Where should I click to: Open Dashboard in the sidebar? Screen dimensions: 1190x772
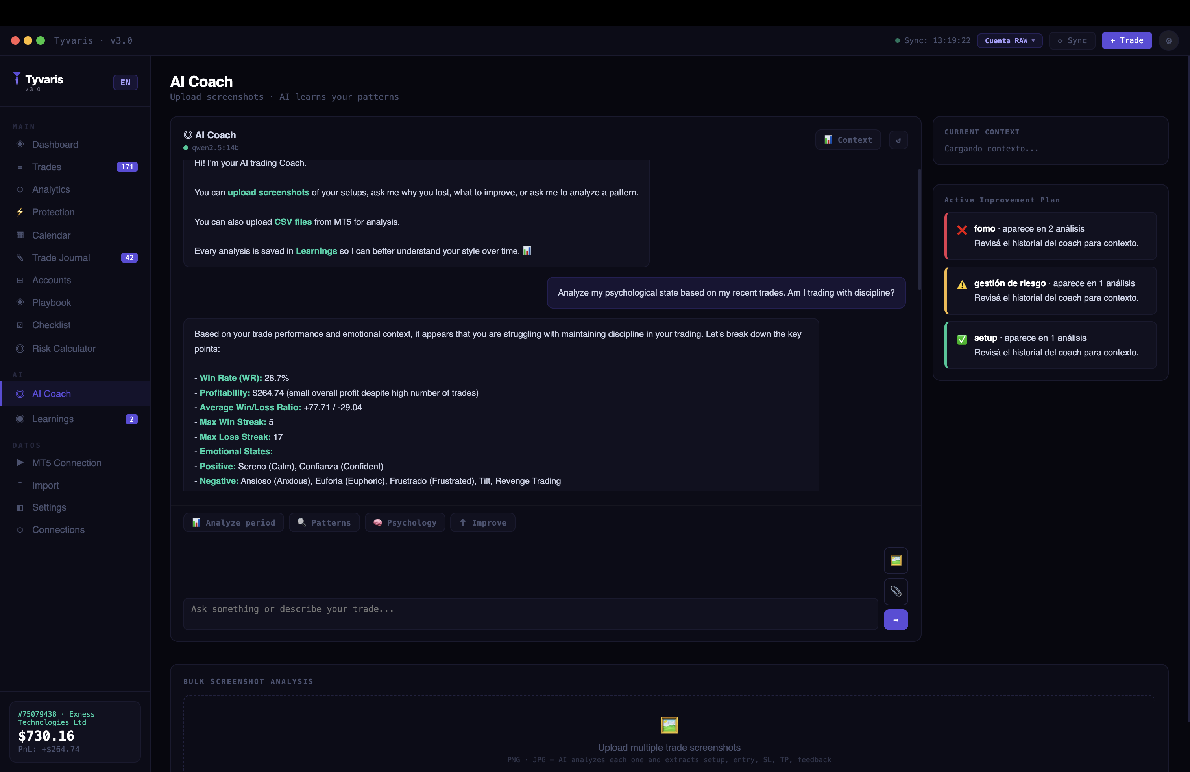[75, 144]
